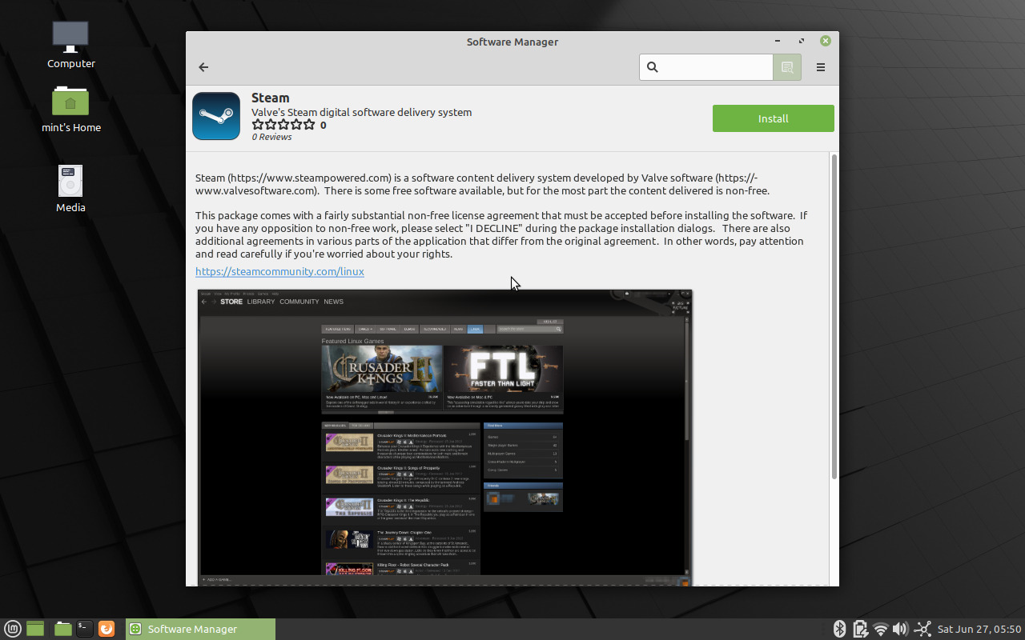Image resolution: width=1025 pixels, height=640 pixels.
Task: Select the Computer desktop icon
Action: pyautogui.click(x=70, y=45)
